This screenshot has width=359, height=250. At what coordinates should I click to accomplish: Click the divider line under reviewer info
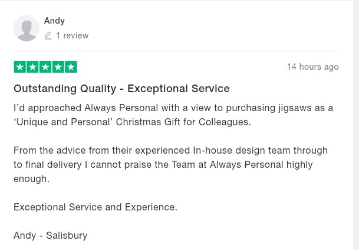(x=176, y=51)
